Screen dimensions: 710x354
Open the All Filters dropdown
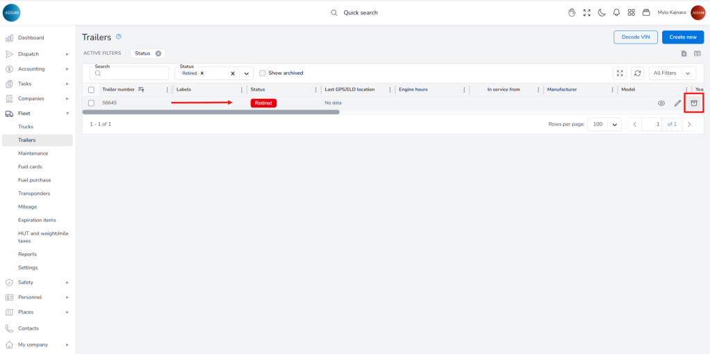tap(671, 73)
